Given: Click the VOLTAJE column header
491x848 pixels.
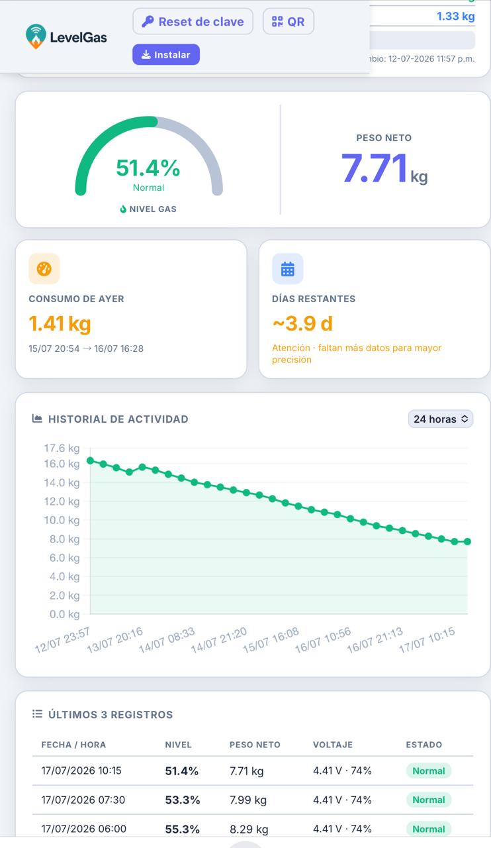Looking at the screenshot, I should 333,745.
